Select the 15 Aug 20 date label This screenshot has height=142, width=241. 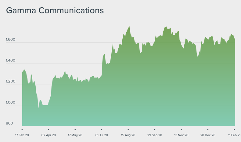128,135
